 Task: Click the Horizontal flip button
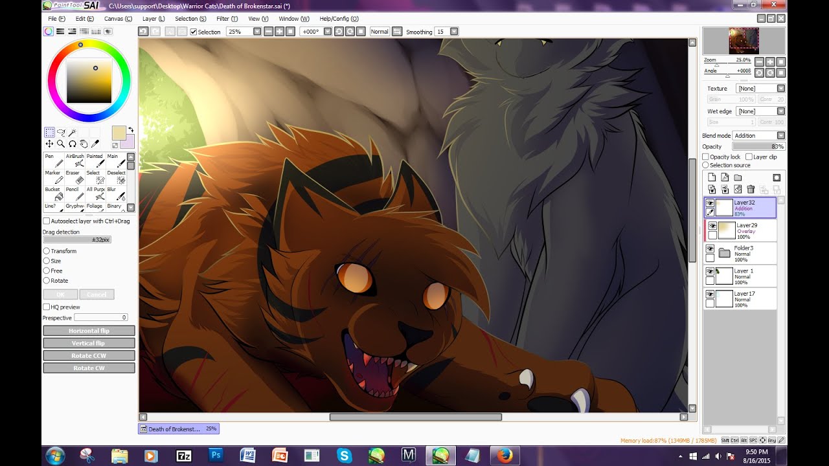coord(89,331)
